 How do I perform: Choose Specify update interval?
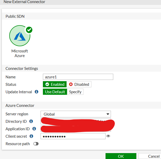(x=75, y=92)
